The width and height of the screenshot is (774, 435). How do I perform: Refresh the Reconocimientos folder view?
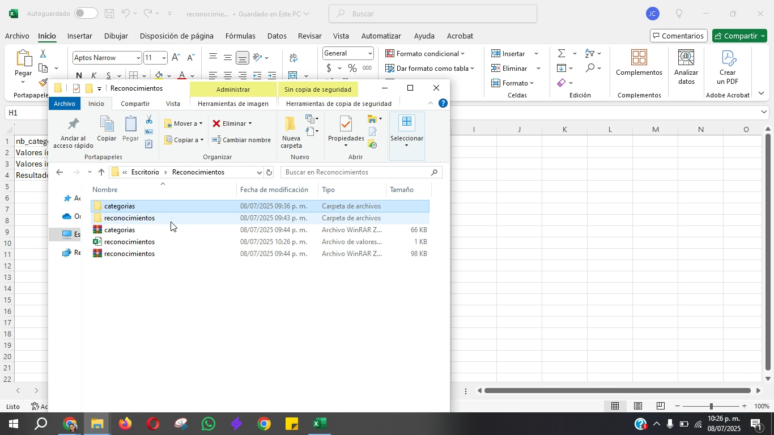[x=269, y=172]
